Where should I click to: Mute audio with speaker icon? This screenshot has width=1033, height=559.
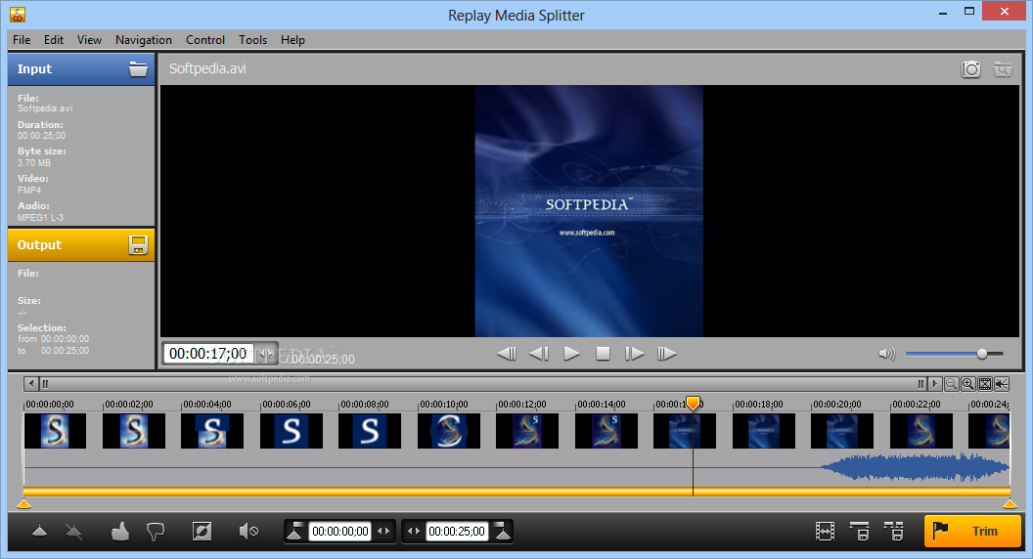pyautogui.click(x=886, y=354)
